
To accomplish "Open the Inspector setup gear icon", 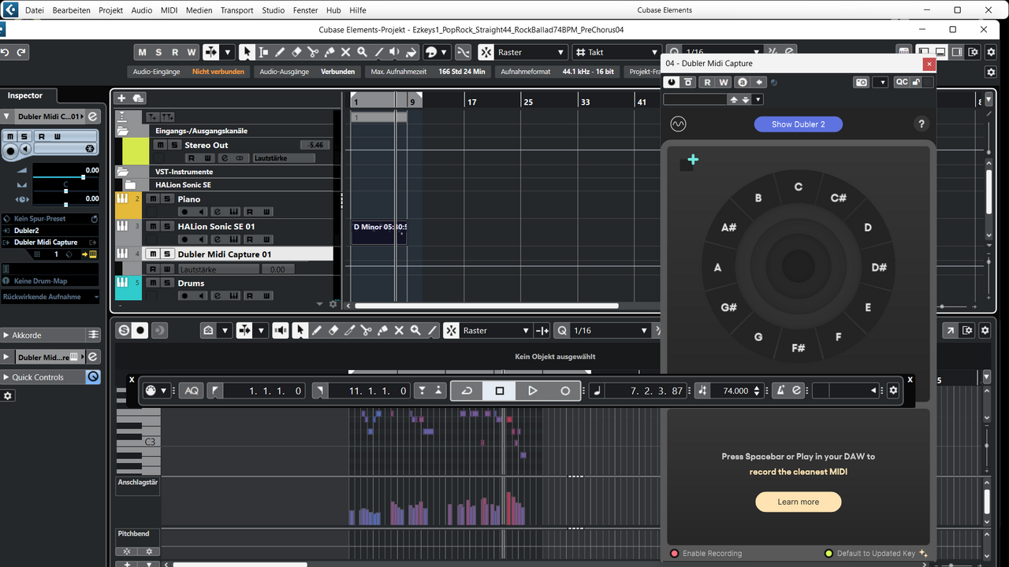I will pos(8,395).
